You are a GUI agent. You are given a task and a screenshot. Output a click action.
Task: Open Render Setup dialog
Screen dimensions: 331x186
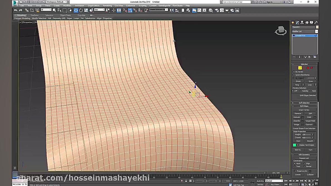point(217,10)
